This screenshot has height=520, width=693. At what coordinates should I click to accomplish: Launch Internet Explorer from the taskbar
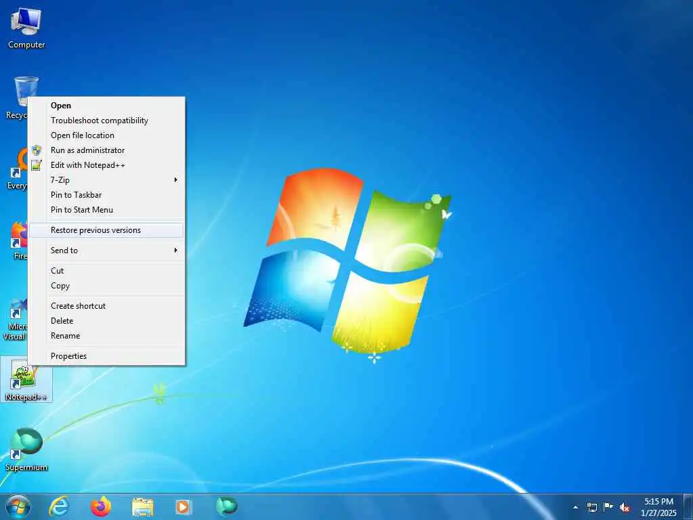point(59,506)
